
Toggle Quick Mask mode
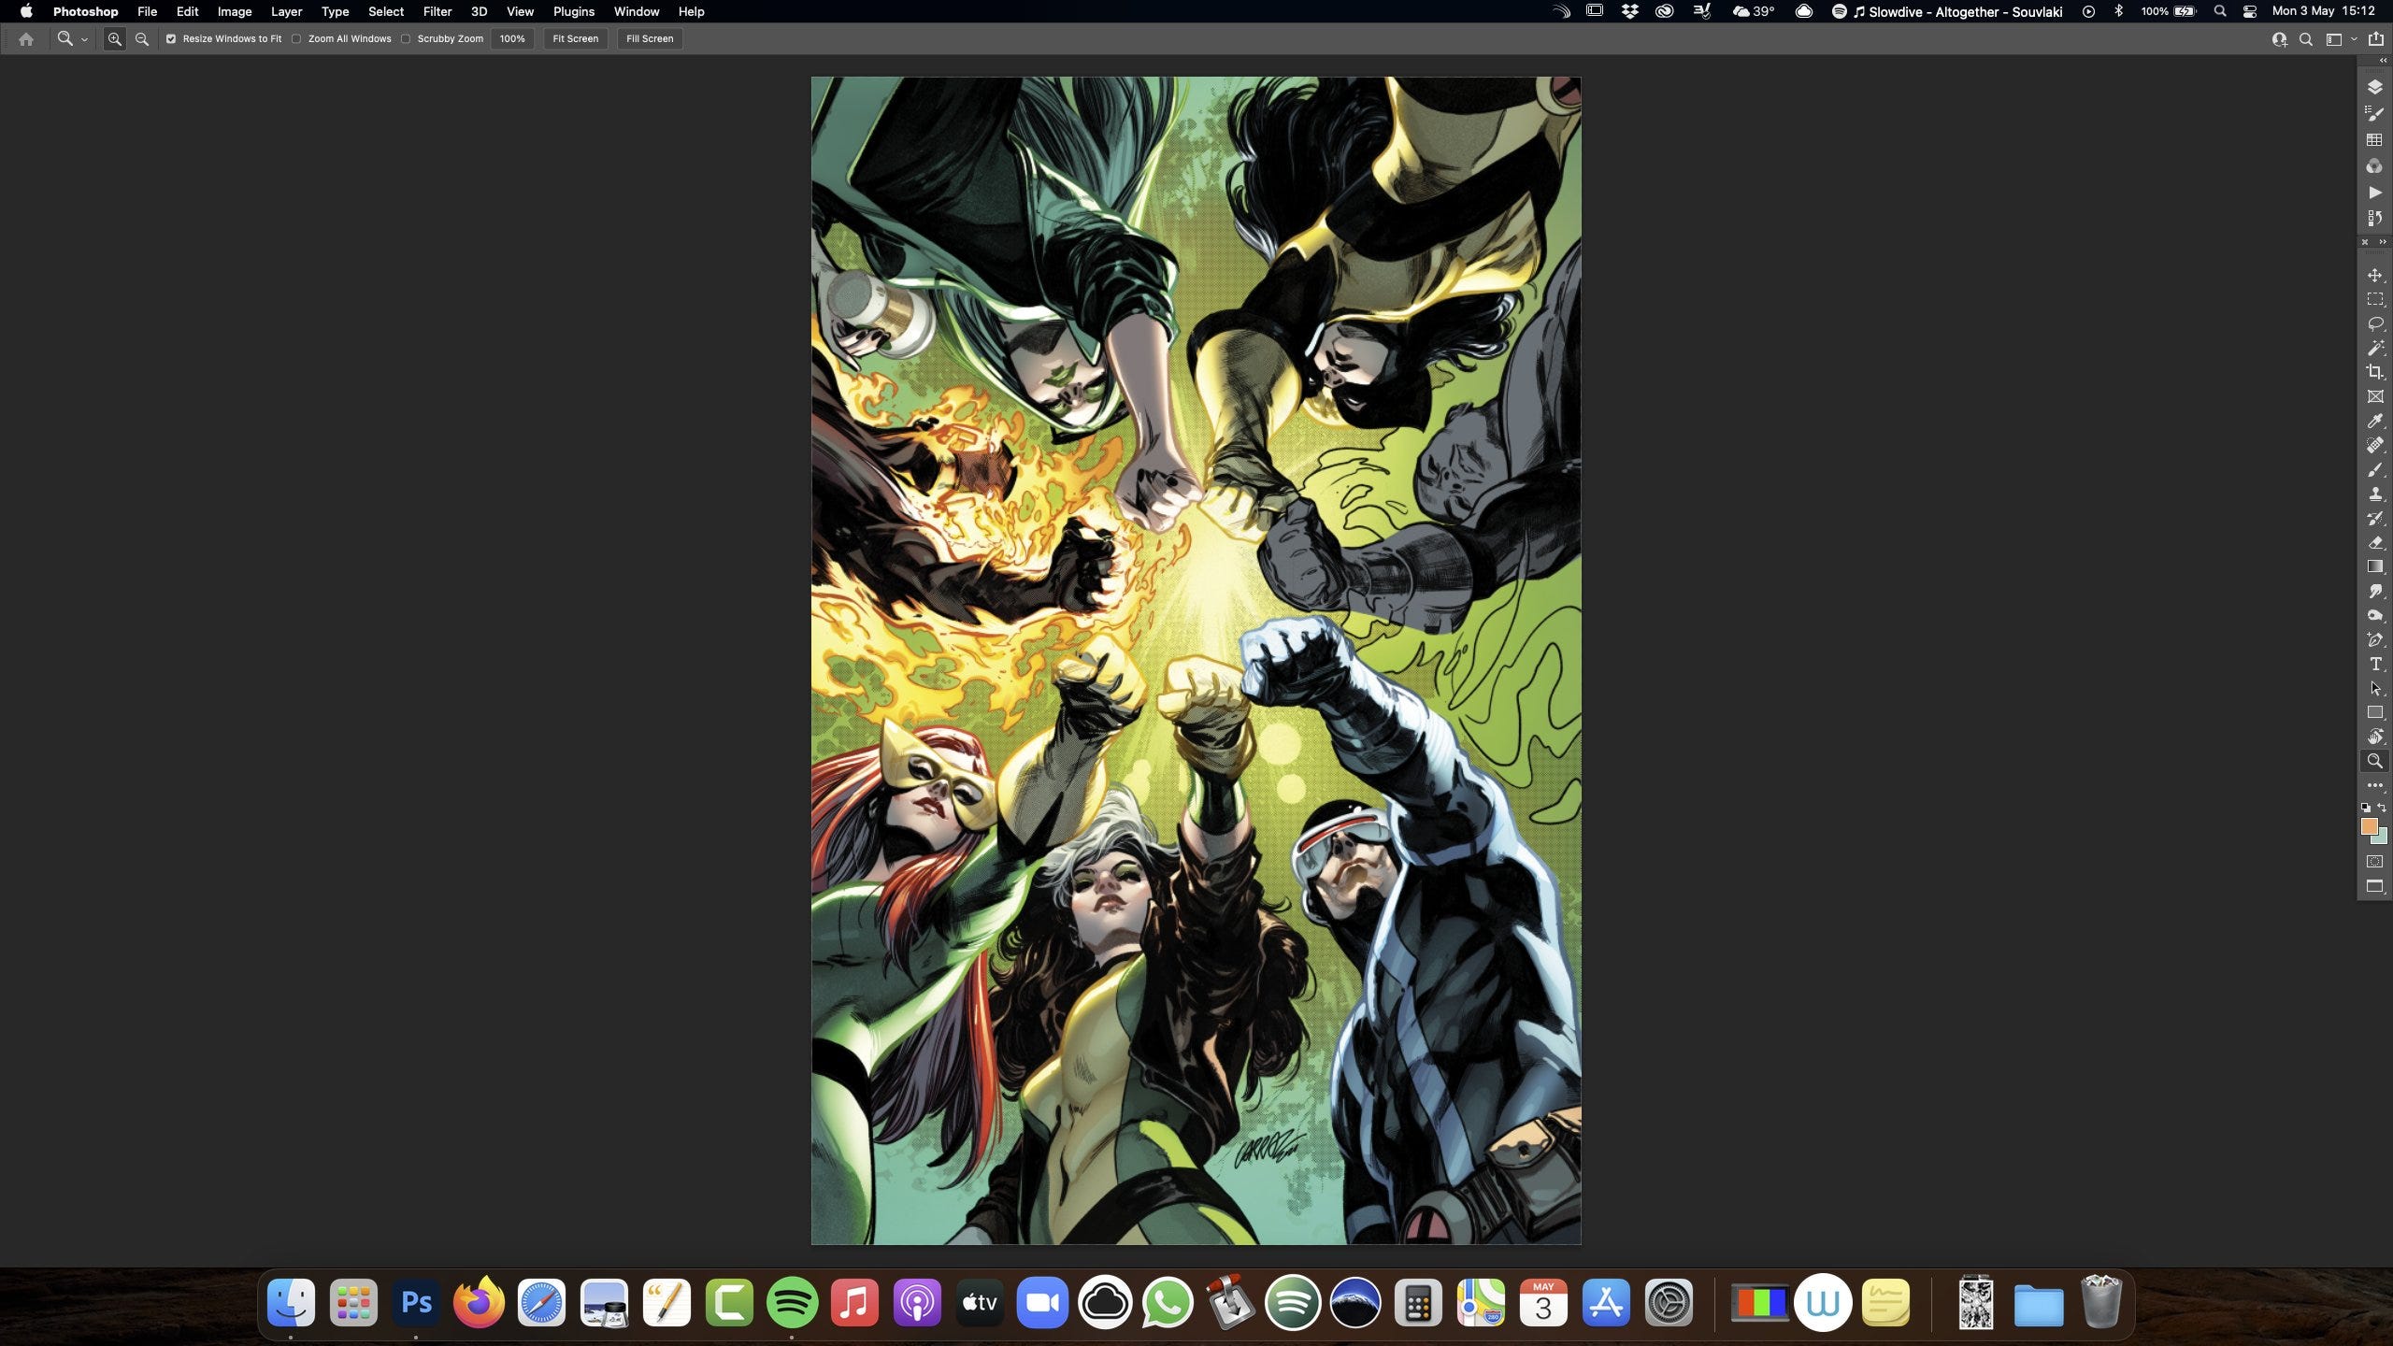click(x=2374, y=861)
